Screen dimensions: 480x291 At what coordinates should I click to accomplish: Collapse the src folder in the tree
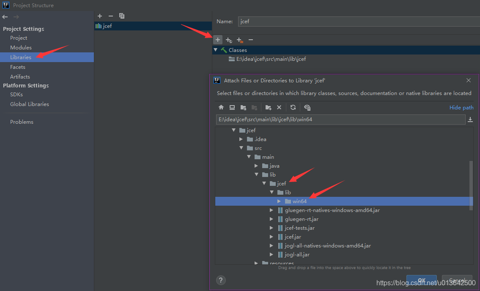[x=241, y=148]
